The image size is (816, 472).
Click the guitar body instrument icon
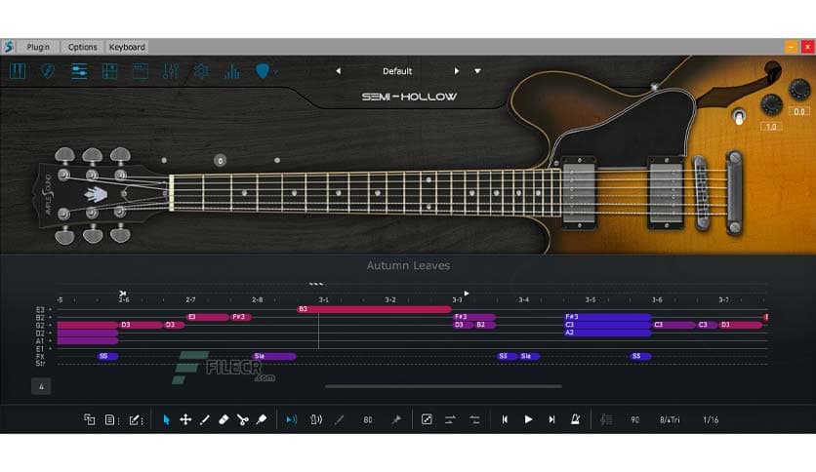point(48,70)
